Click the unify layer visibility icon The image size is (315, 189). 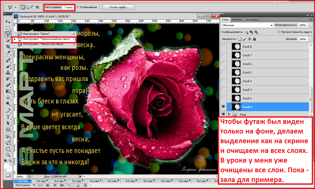251,32
